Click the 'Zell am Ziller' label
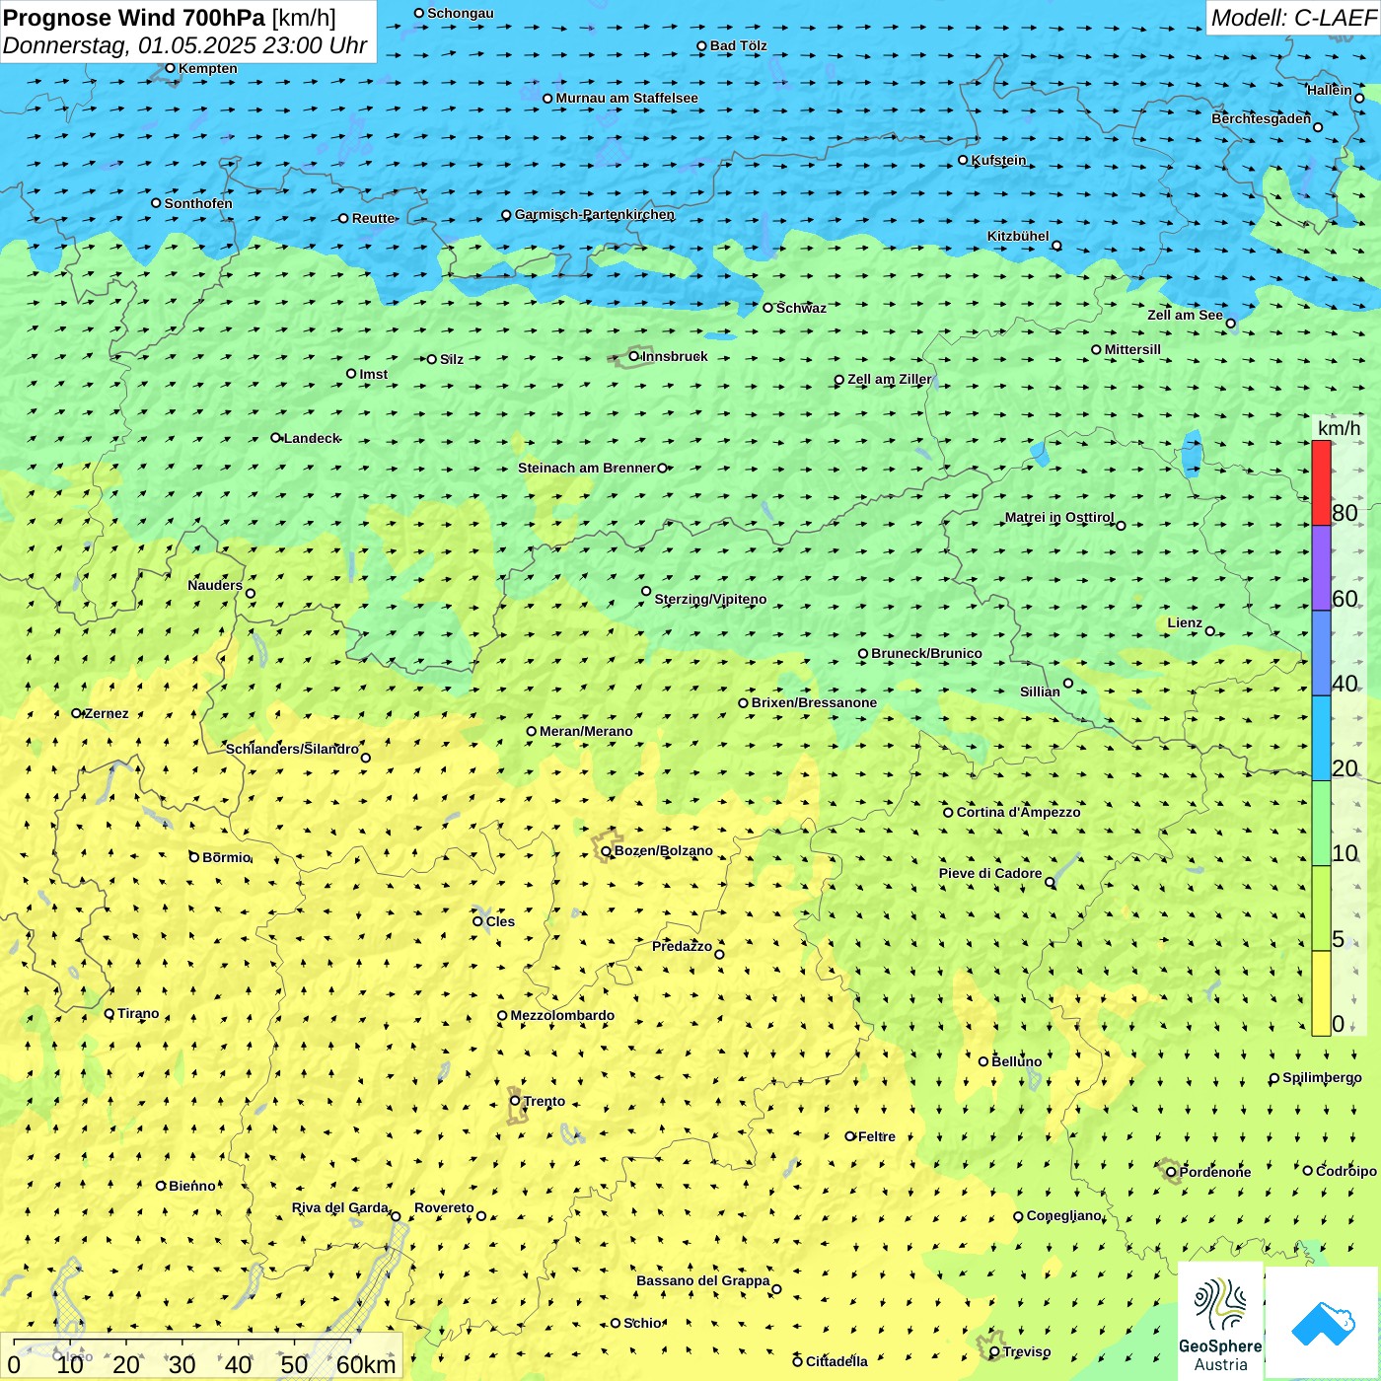Screen dimensions: 1381x1381 click(889, 379)
